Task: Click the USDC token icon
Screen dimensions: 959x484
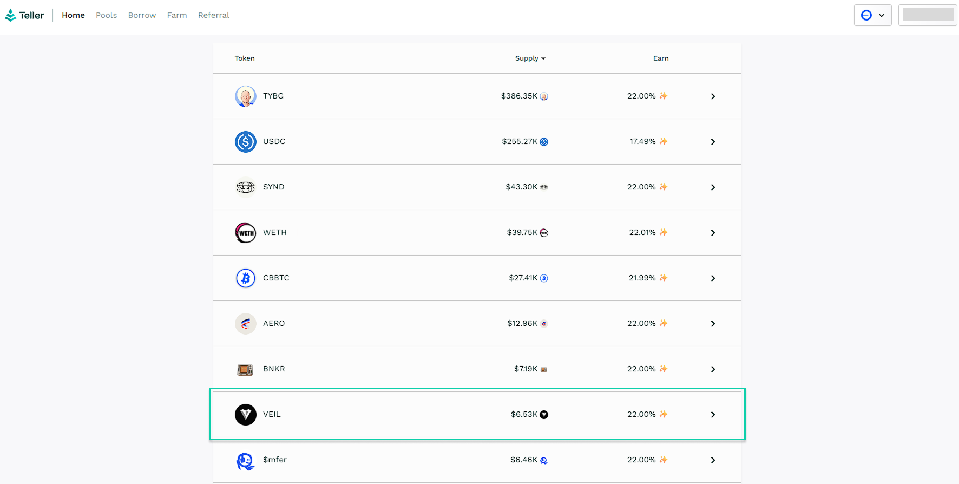Action: (x=246, y=142)
